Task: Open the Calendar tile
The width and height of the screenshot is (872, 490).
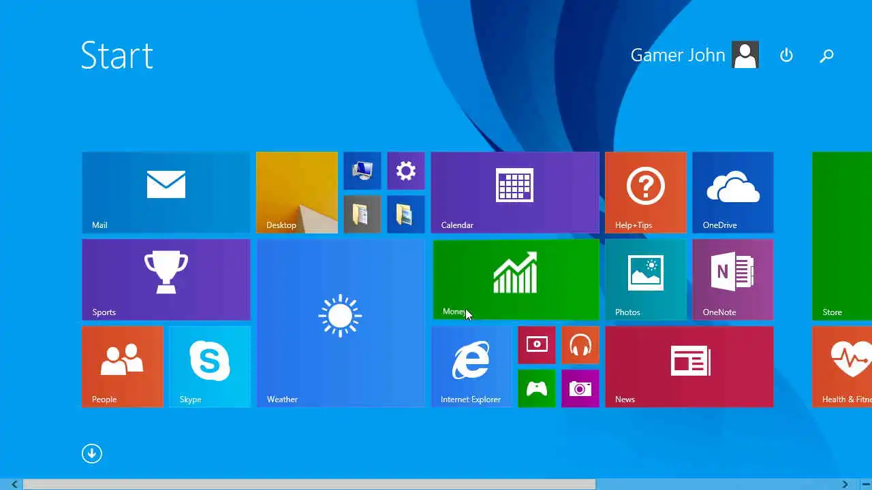Action: 515,193
